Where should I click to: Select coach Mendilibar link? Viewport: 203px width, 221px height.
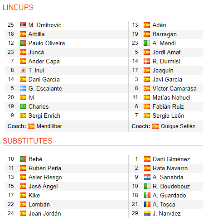tap(49, 126)
